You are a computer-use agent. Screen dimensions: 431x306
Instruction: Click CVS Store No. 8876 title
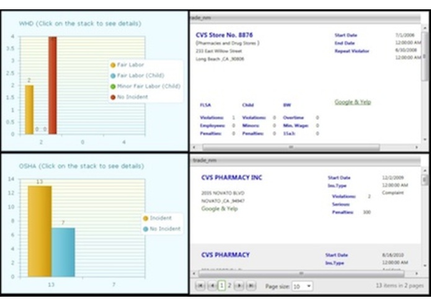[x=224, y=35]
